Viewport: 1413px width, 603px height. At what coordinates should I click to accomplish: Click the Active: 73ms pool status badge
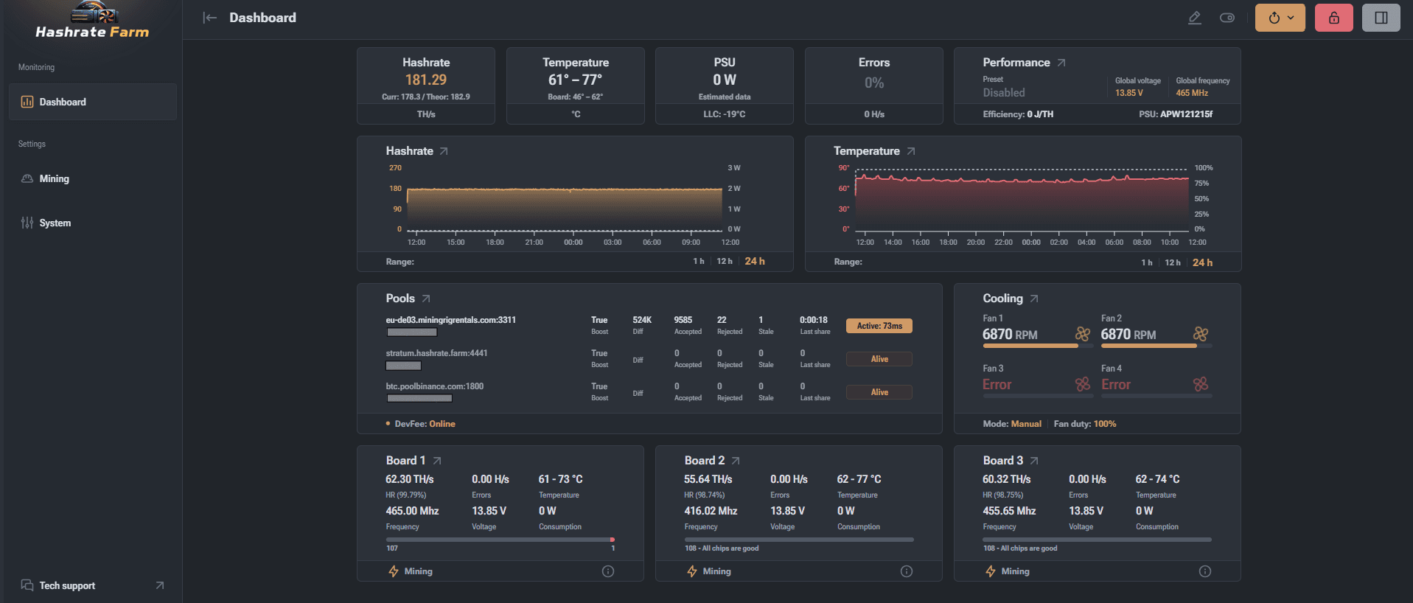click(879, 326)
